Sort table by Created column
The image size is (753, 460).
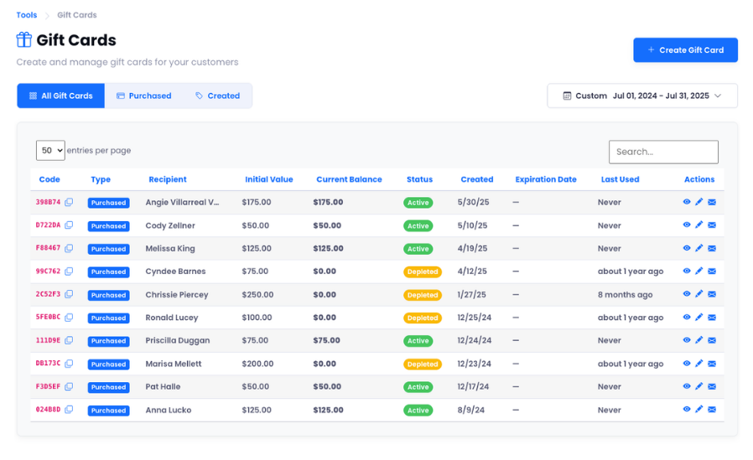[x=477, y=179]
